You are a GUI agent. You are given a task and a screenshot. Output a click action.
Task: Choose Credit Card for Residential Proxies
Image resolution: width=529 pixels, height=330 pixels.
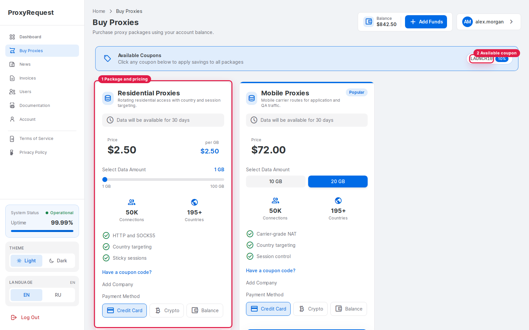coord(124,311)
